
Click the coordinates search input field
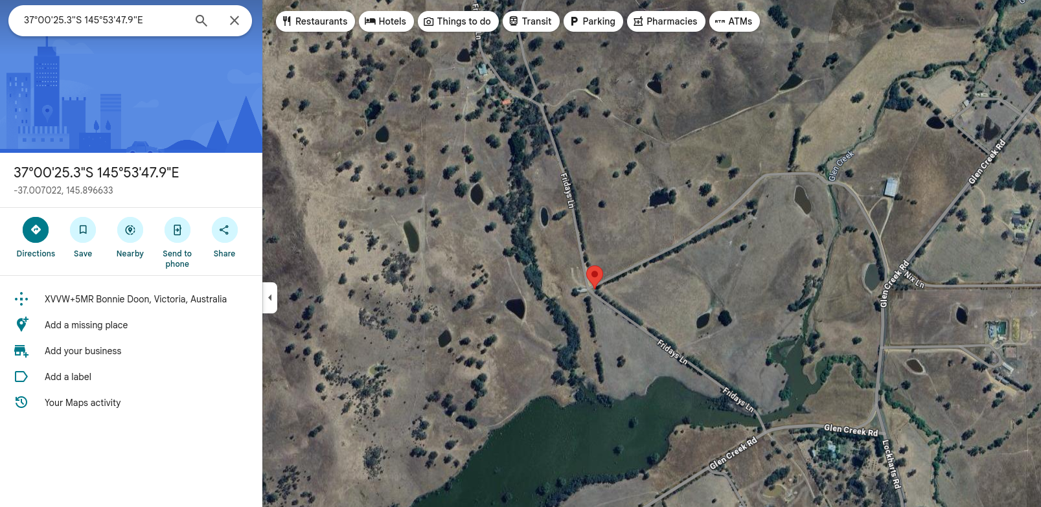[x=104, y=21]
